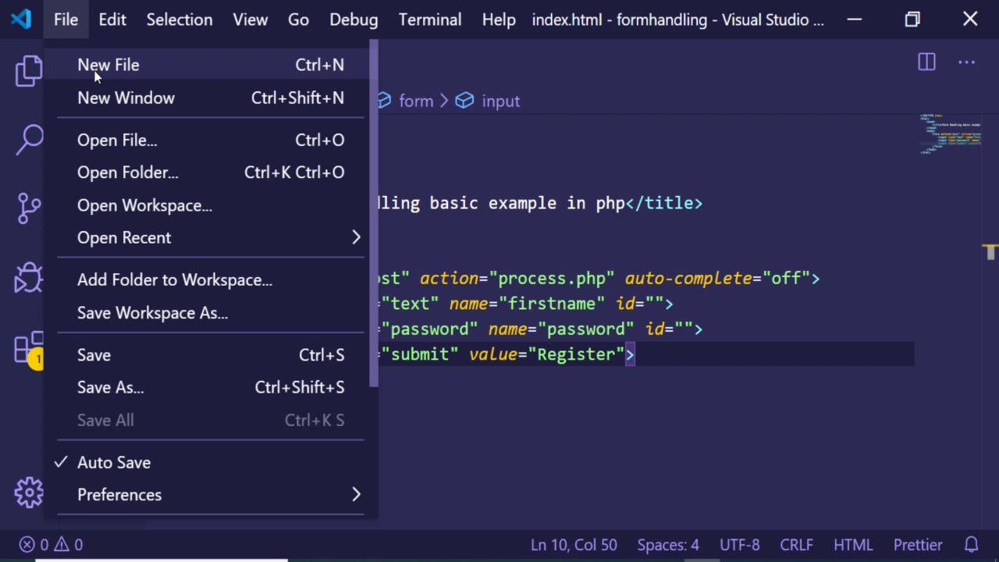
Task: Open Extensions view with update badge
Action: (29, 348)
